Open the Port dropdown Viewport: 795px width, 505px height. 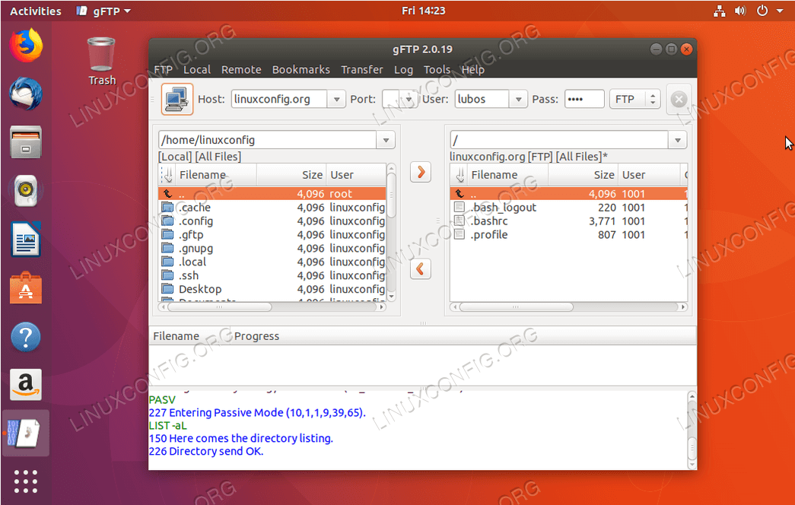(x=407, y=99)
